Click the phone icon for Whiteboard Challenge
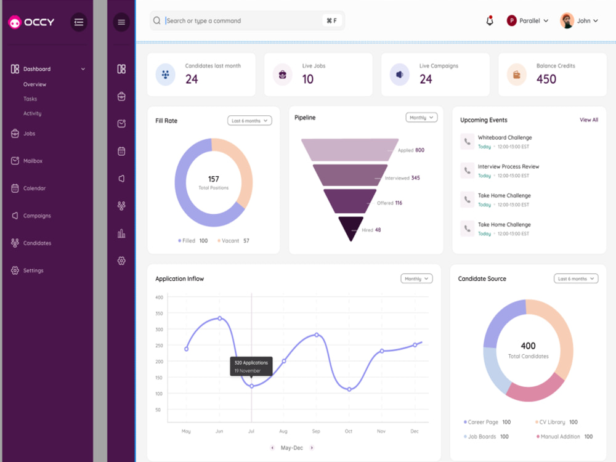Viewport: 616px width, 462px height. pos(467,142)
